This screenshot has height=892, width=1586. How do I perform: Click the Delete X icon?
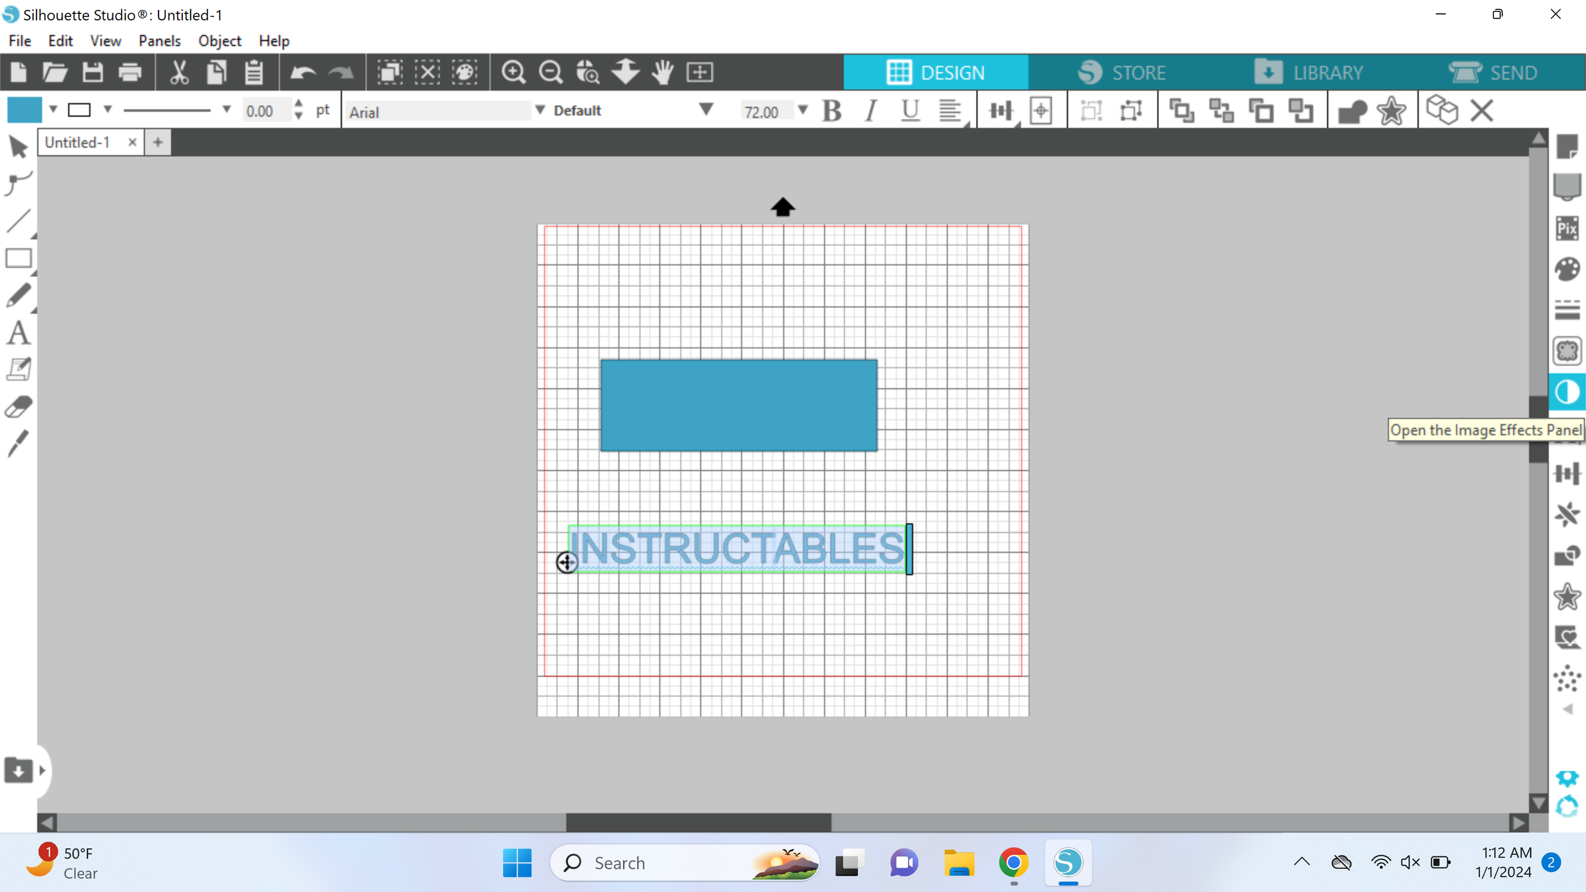coord(1482,111)
